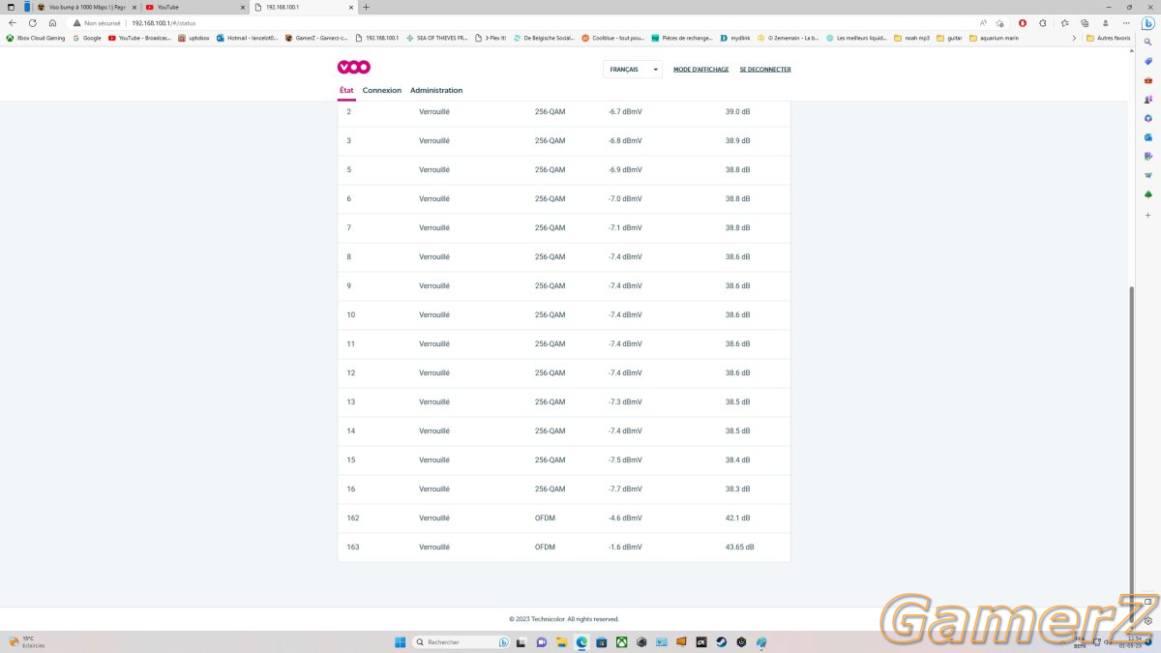Open the Hotmail bookmark

[247, 38]
